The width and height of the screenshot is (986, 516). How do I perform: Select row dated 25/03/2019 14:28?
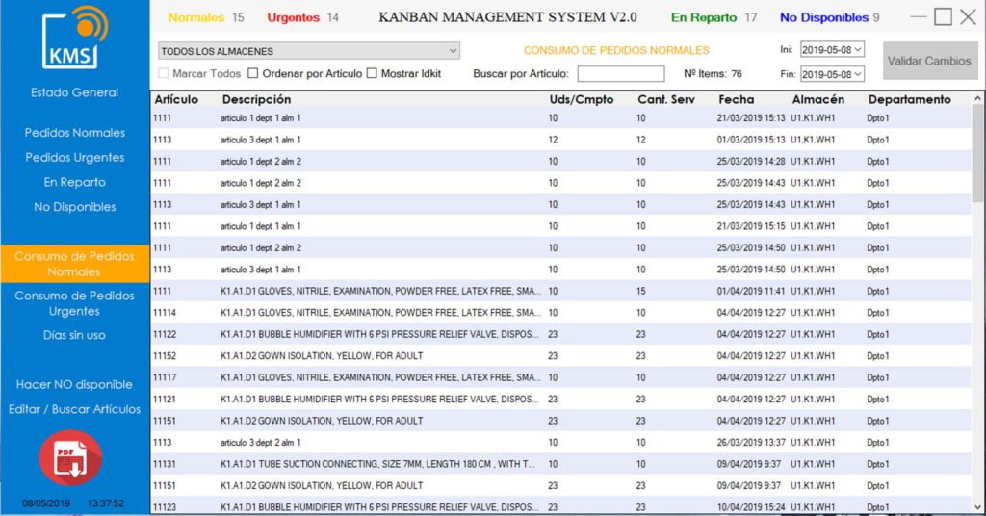point(561,162)
